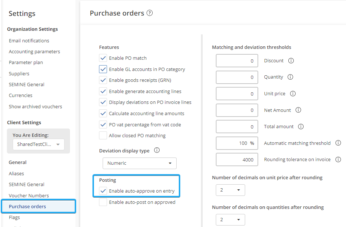Image resolution: width=346 pixels, height=227 pixels.
Task: Click the Deviation display type info icon
Action: (157, 151)
